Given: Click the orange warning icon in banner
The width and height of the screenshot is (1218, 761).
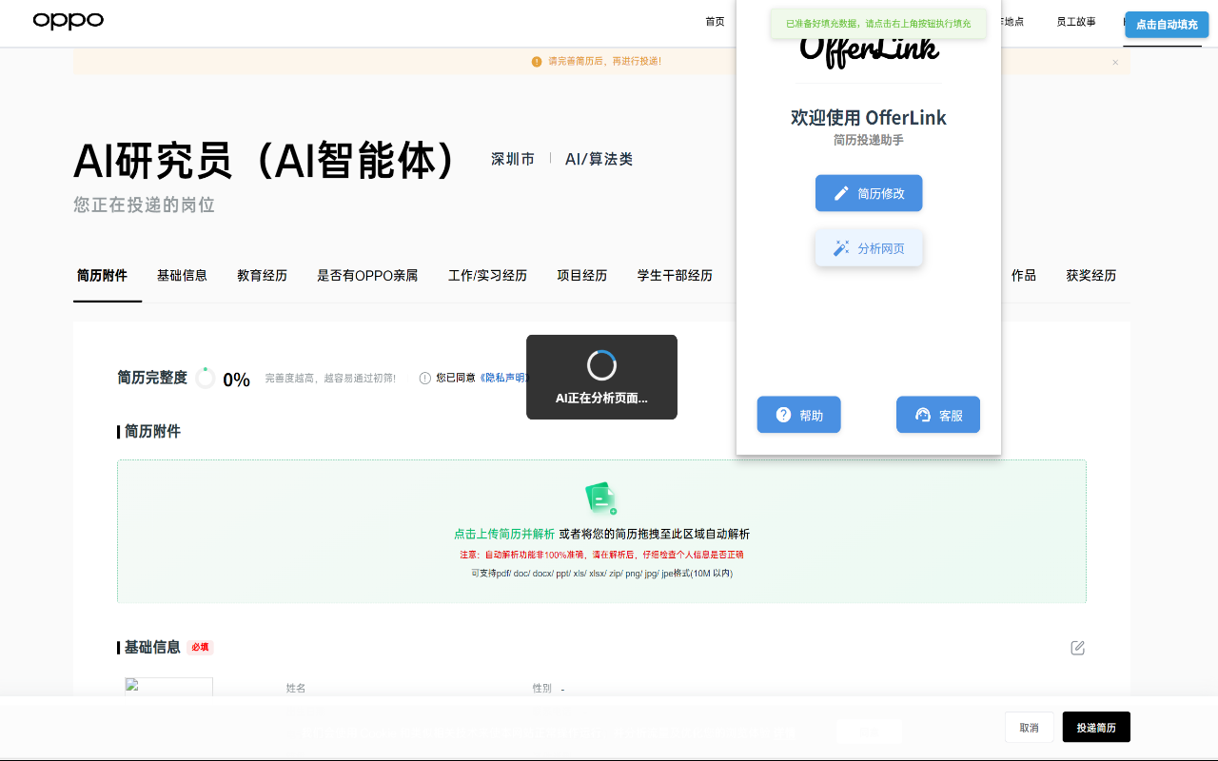Looking at the screenshot, I should click(x=537, y=62).
